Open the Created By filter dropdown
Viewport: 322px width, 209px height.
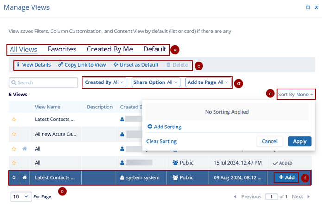click(105, 82)
